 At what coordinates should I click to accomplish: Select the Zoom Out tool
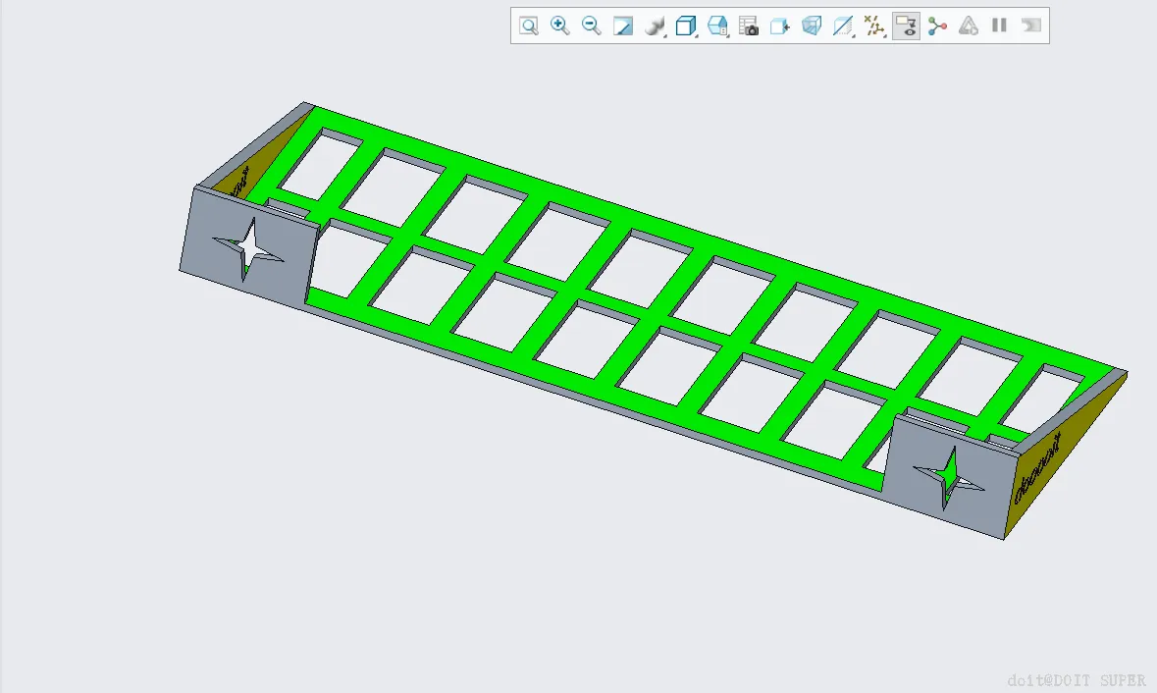click(591, 26)
